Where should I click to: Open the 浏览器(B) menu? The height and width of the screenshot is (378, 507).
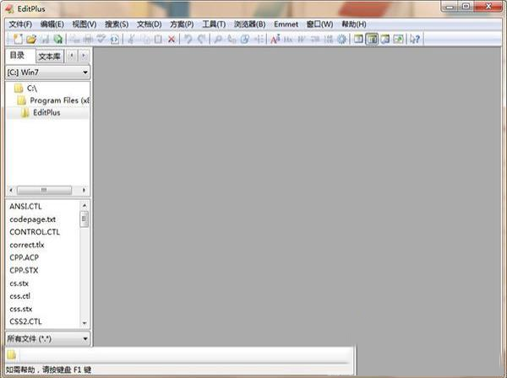(249, 24)
